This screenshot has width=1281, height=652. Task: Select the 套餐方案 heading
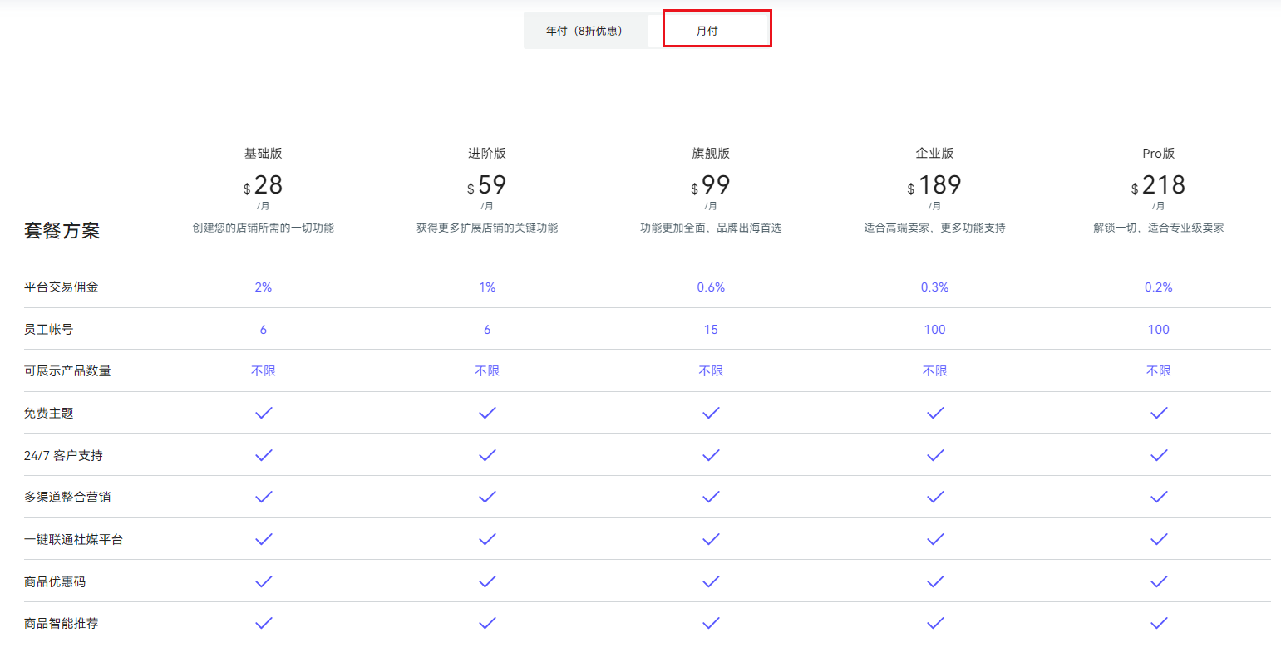click(x=62, y=230)
